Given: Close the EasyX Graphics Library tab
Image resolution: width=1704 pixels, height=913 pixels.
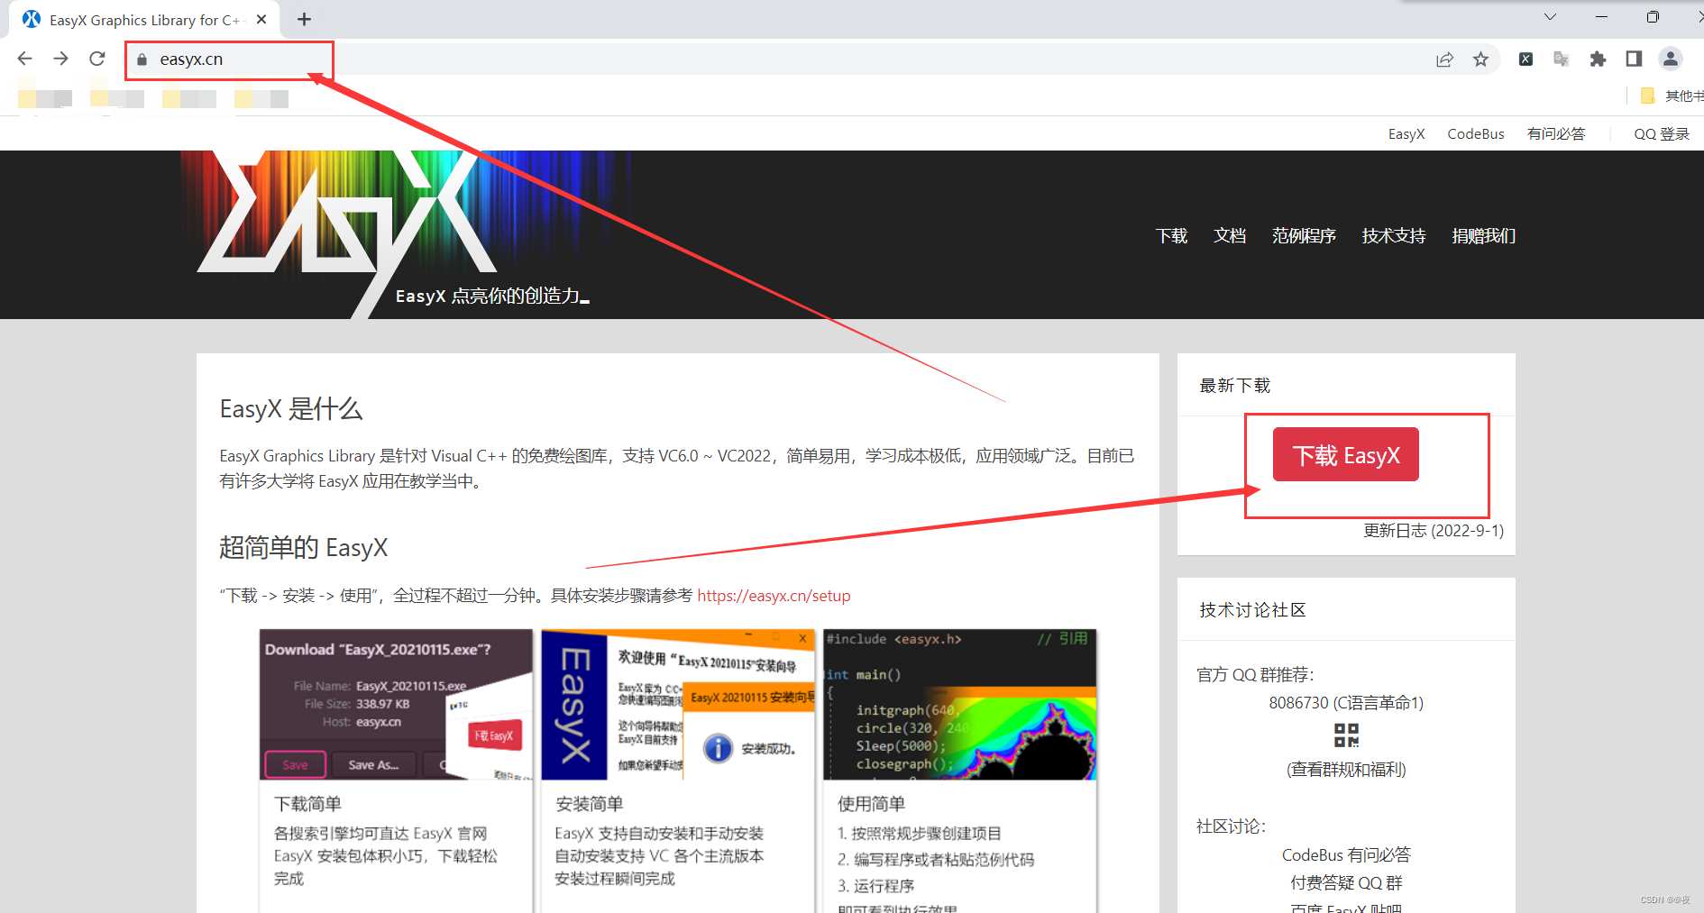Looking at the screenshot, I should pyautogui.click(x=261, y=19).
